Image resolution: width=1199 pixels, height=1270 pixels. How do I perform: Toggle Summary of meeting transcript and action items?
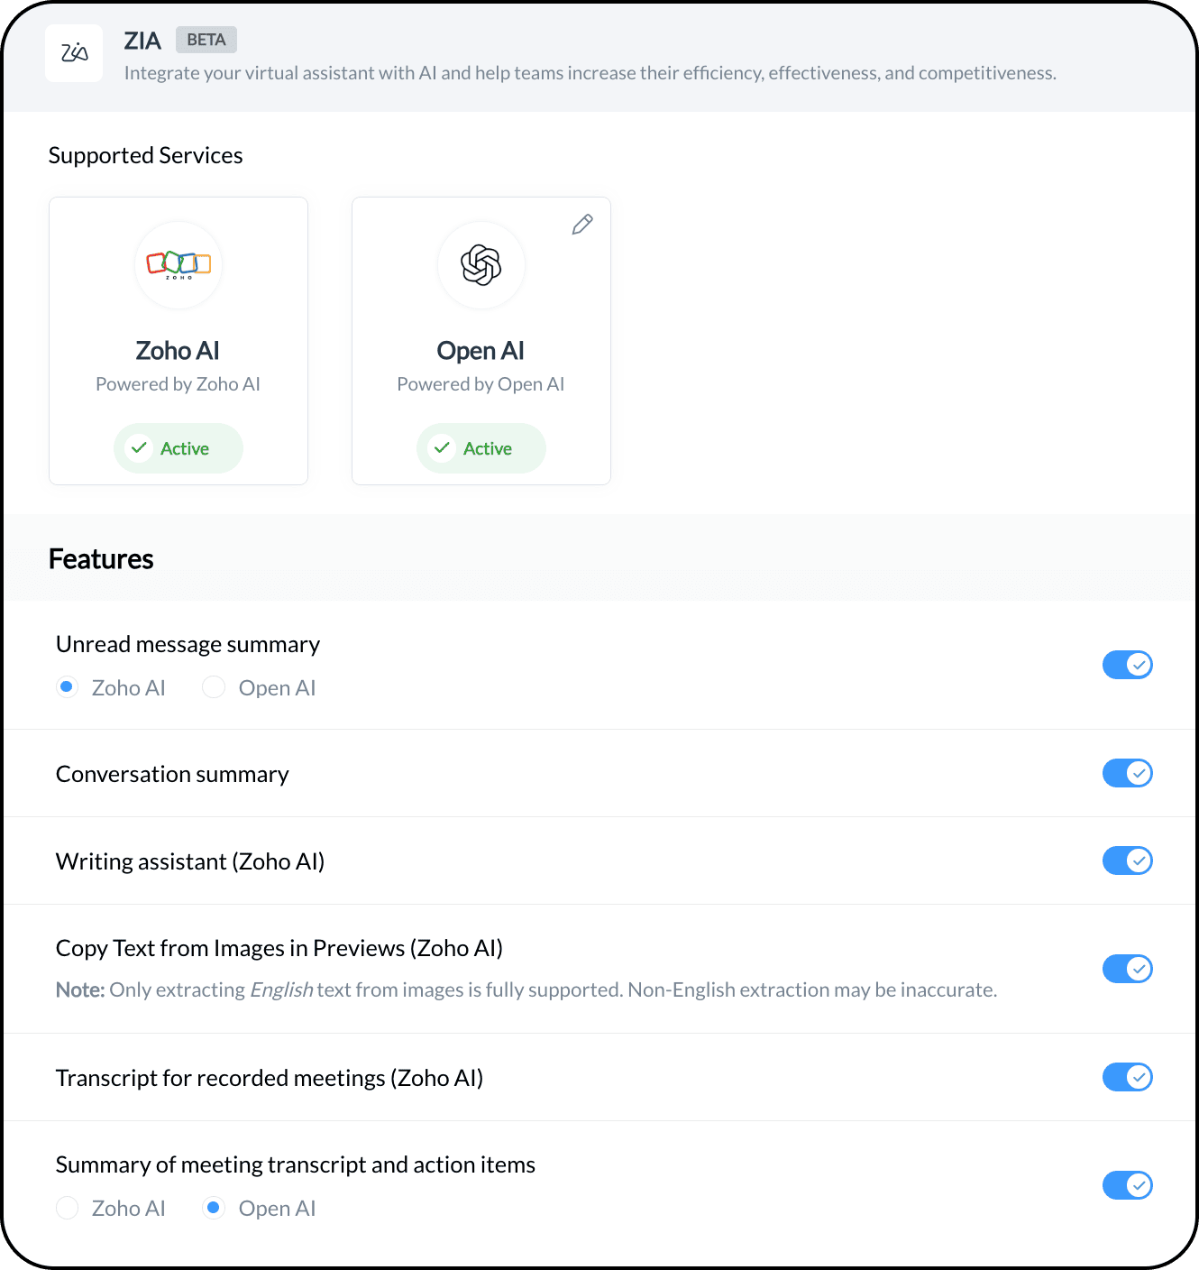coord(1127,1185)
